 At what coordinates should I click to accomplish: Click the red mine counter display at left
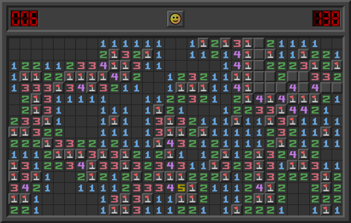[25, 19]
